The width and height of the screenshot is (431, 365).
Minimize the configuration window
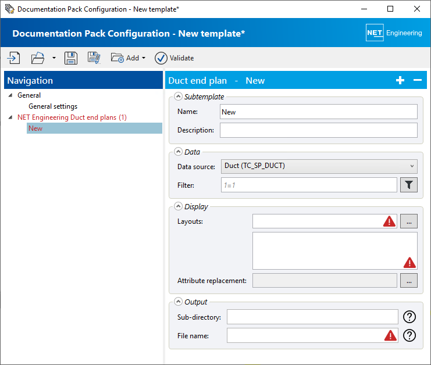coord(364,9)
